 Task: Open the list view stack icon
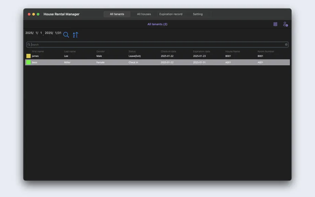coord(275,24)
